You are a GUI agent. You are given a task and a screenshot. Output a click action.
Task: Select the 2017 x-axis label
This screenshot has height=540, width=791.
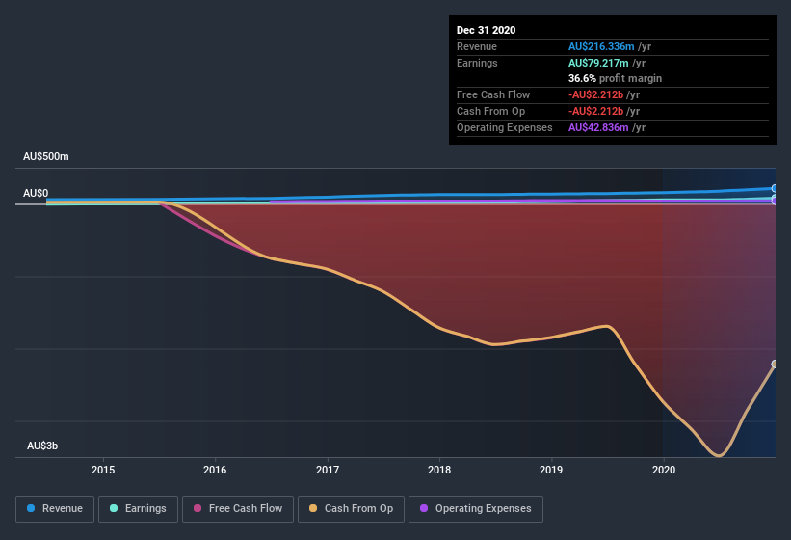coord(328,470)
